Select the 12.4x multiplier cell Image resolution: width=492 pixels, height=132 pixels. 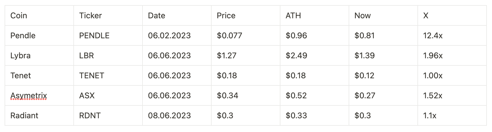(x=452, y=35)
